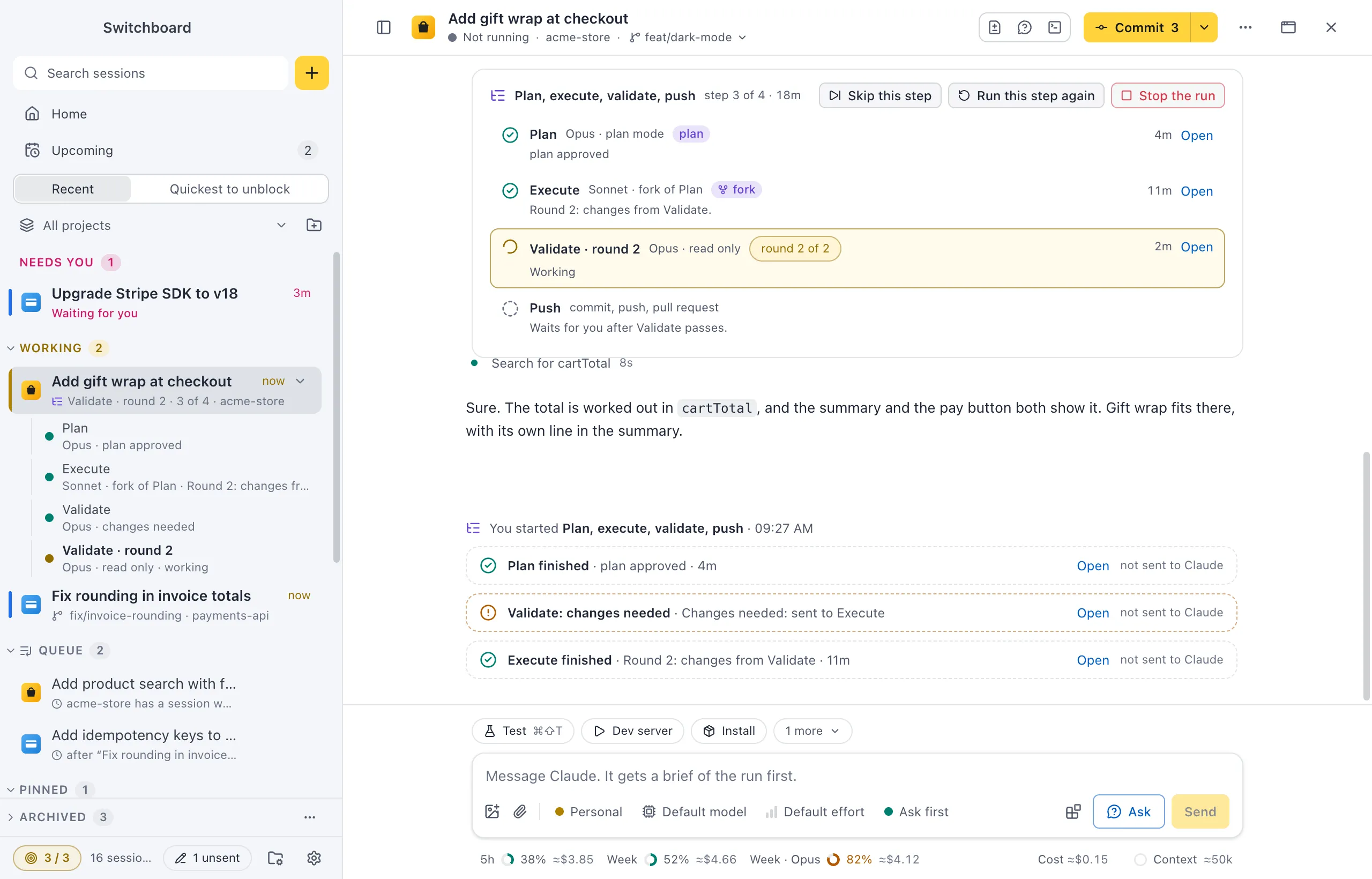Toggle the Personal profile selector
This screenshot has width=1372, height=879.
(588, 811)
